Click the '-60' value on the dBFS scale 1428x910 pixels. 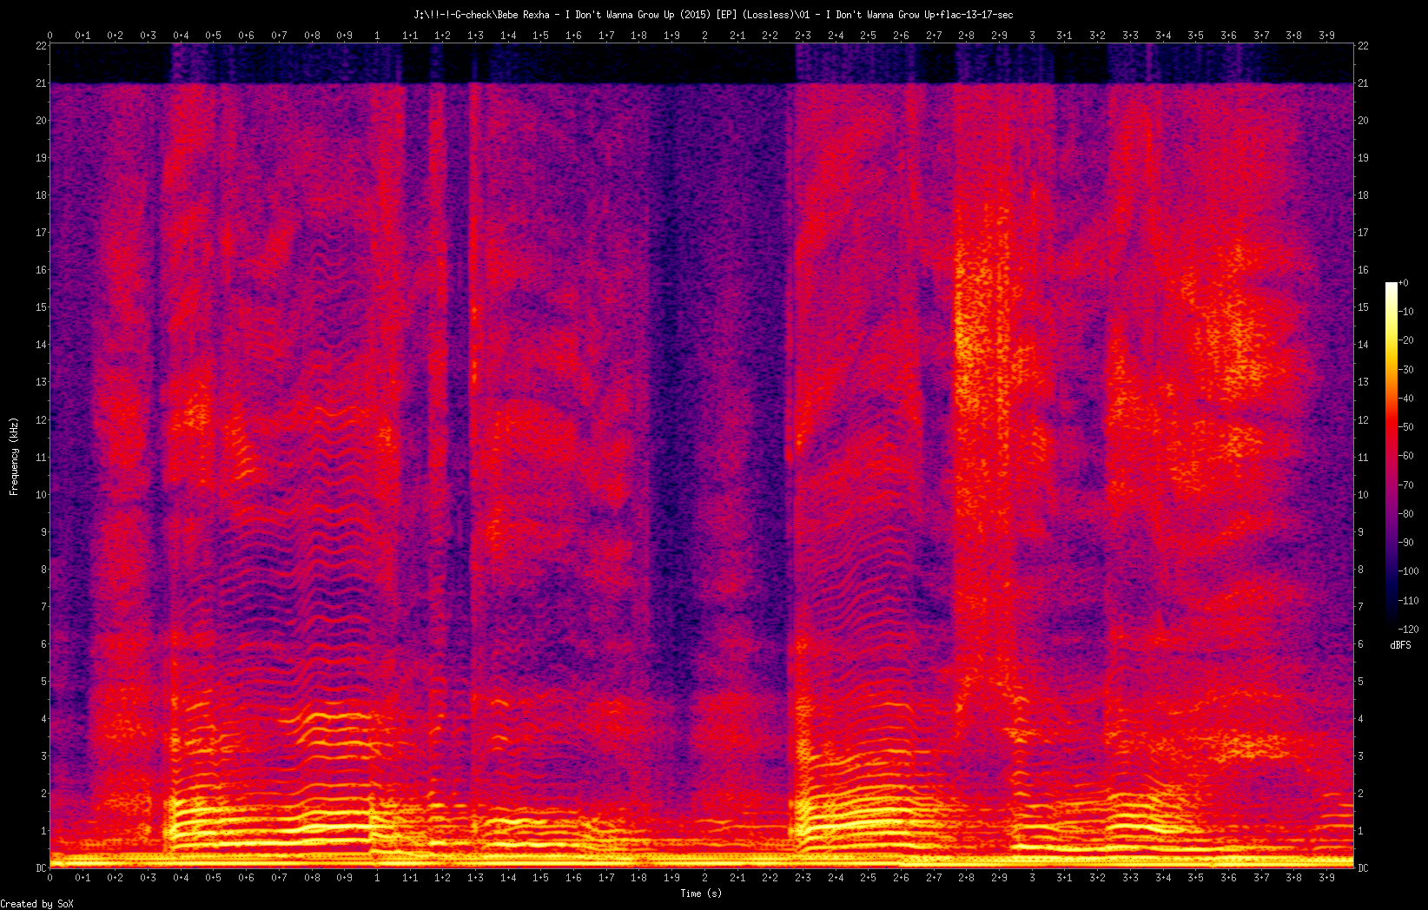click(1408, 456)
